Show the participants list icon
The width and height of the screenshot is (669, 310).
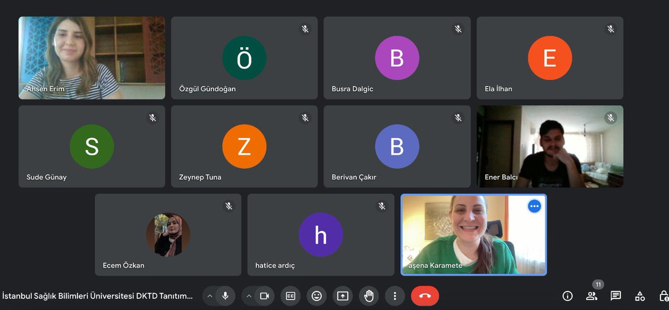click(592, 296)
